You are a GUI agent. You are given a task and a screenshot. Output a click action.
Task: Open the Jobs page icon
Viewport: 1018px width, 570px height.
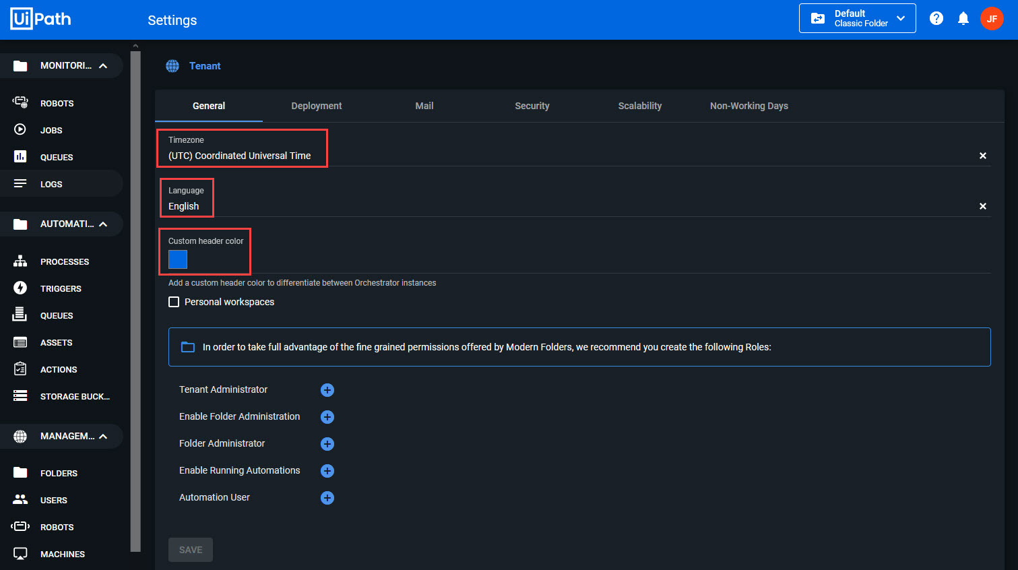(20, 130)
